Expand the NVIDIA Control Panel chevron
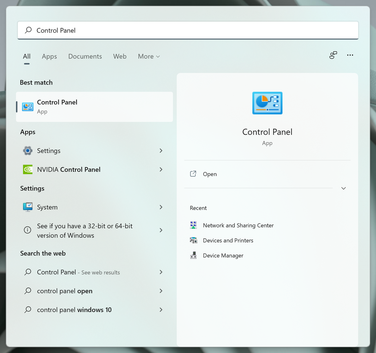376x353 pixels. (161, 169)
